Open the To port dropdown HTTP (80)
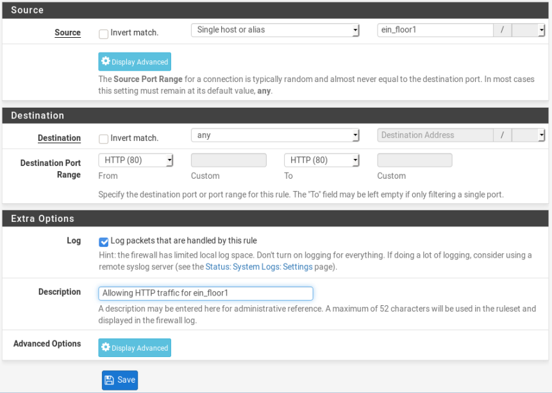 click(x=321, y=160)
